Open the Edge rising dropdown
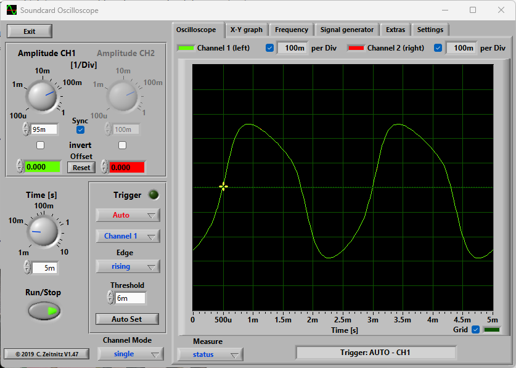Image resolution: width=516 pixels, height=368 pixels. pos(128,266)
